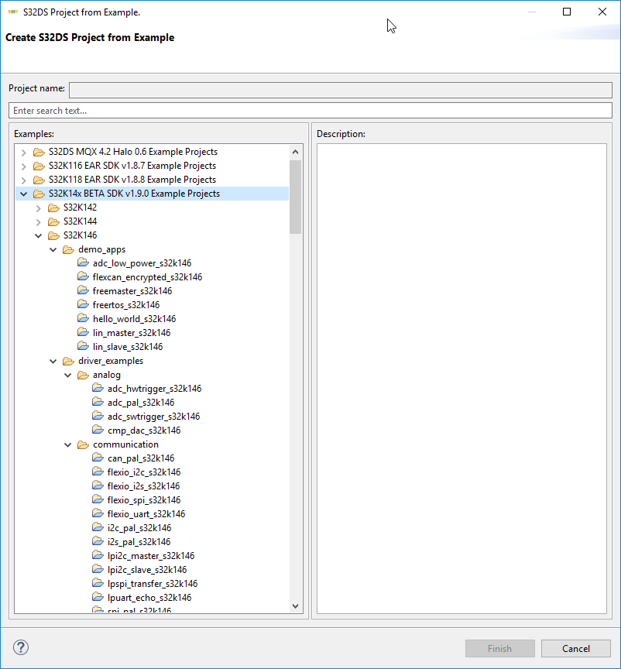The image size is (621, 669).
Task: Expand S32DS MQX 4.2 Halo example projects
Action: (24, 153)
